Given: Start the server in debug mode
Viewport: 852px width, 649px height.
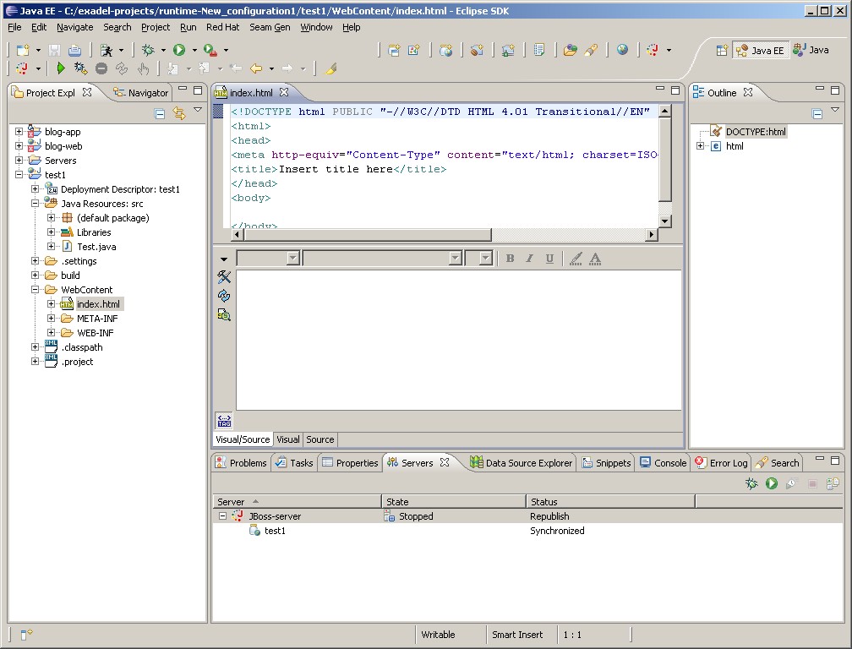Looking at the screenshot, I should tap(751, 483).
